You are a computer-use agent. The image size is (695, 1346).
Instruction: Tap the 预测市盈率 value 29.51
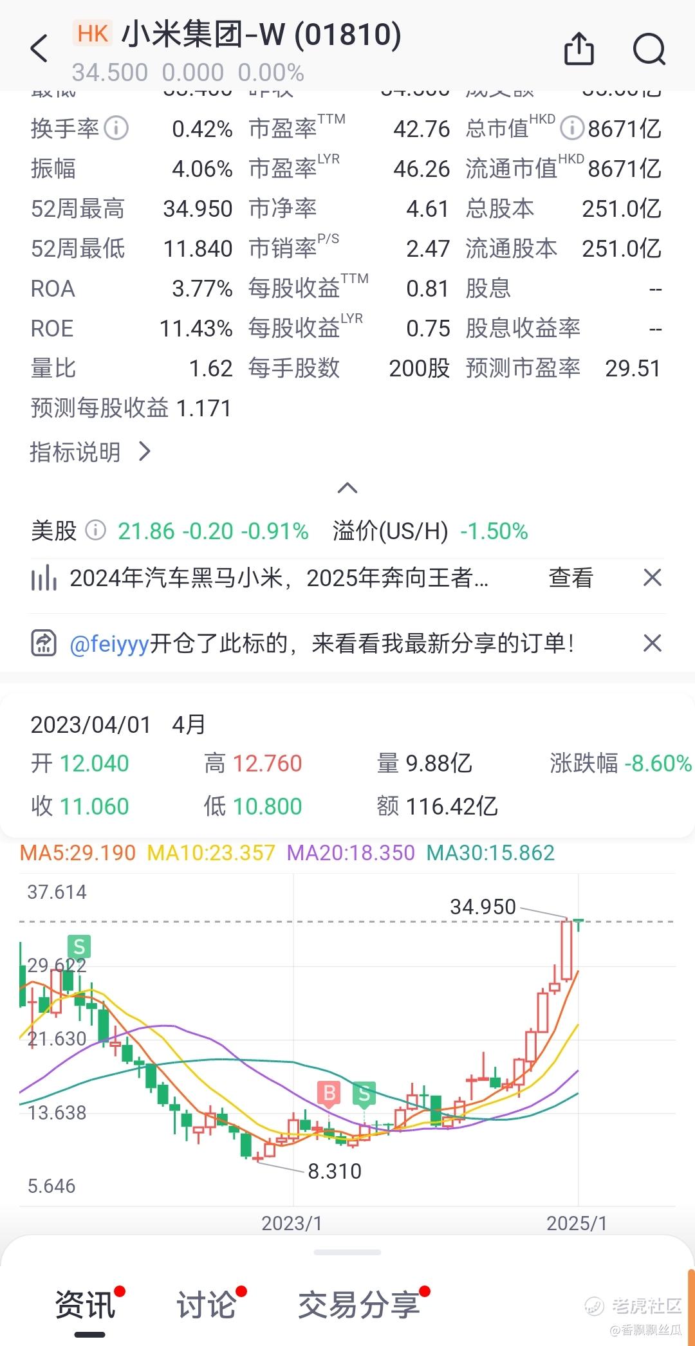point(633,368)
